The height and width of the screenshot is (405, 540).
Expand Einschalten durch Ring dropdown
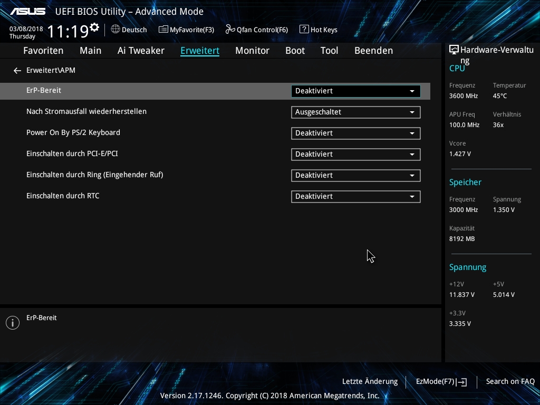356,175
